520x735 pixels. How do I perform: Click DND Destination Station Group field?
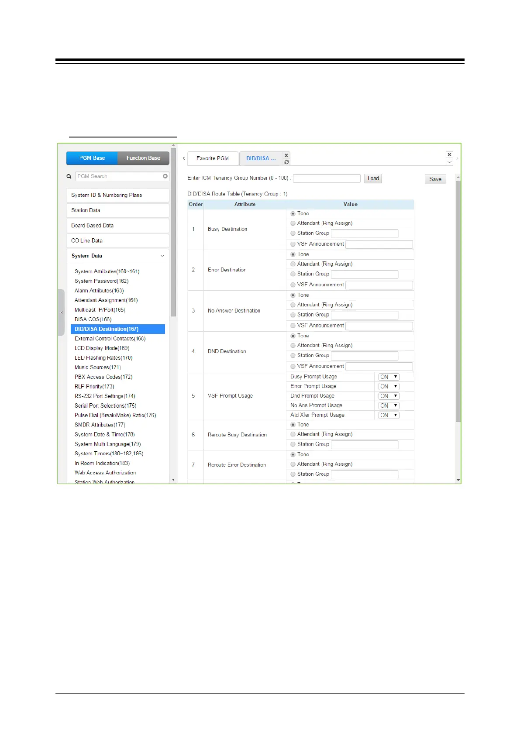(x=365, y=356)
